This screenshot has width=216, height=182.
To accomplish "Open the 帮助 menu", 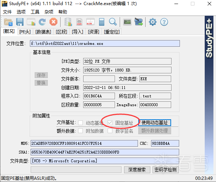I will click(x=63, y=12).
